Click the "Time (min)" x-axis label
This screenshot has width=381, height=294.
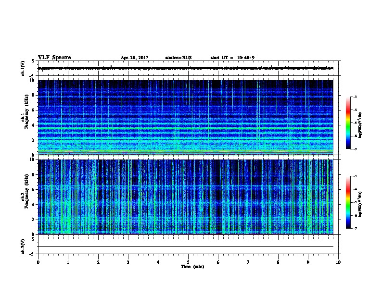pyautogui.click(x=192, y=267)
